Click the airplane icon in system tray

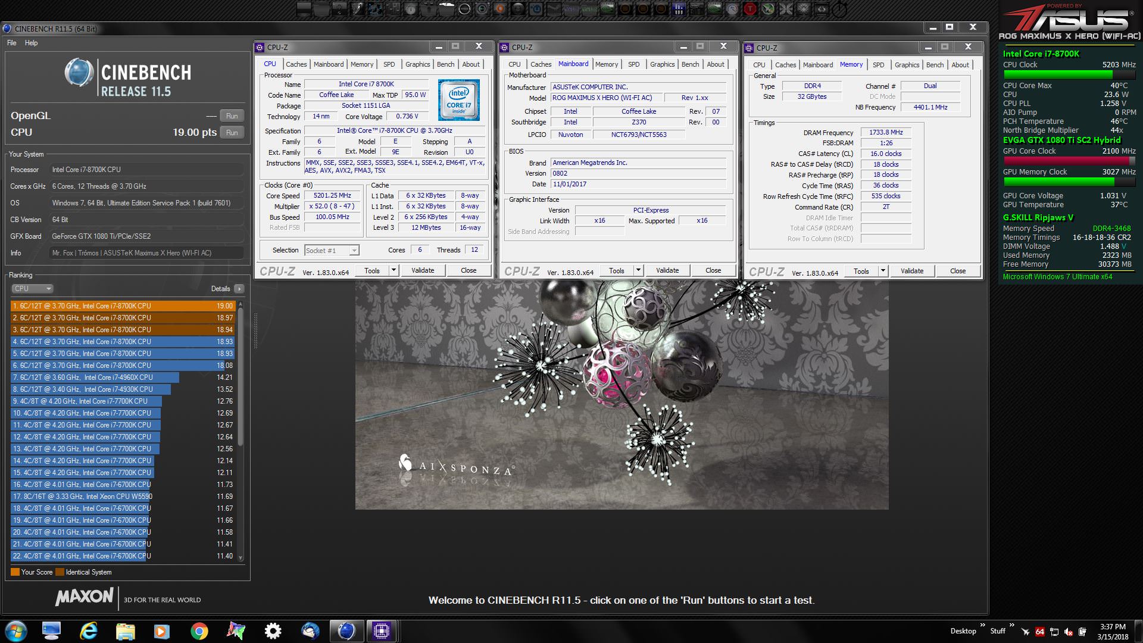point(1025,632)
